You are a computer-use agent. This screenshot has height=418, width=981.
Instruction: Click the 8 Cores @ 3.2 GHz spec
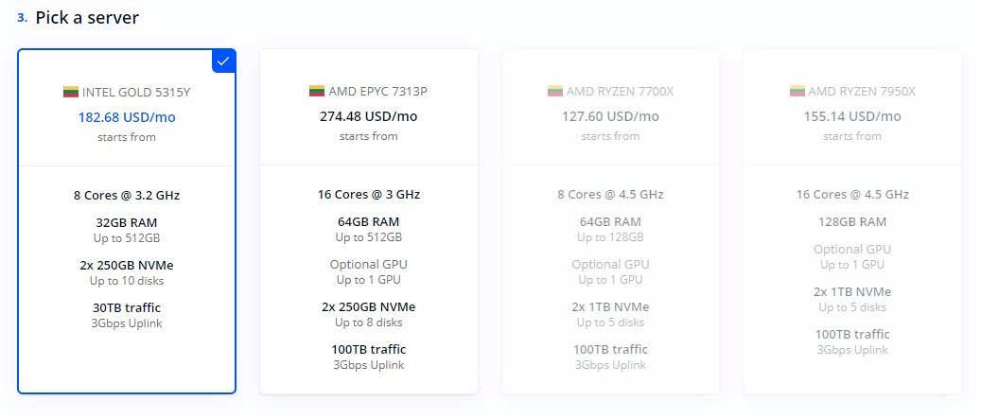point(127,196)
